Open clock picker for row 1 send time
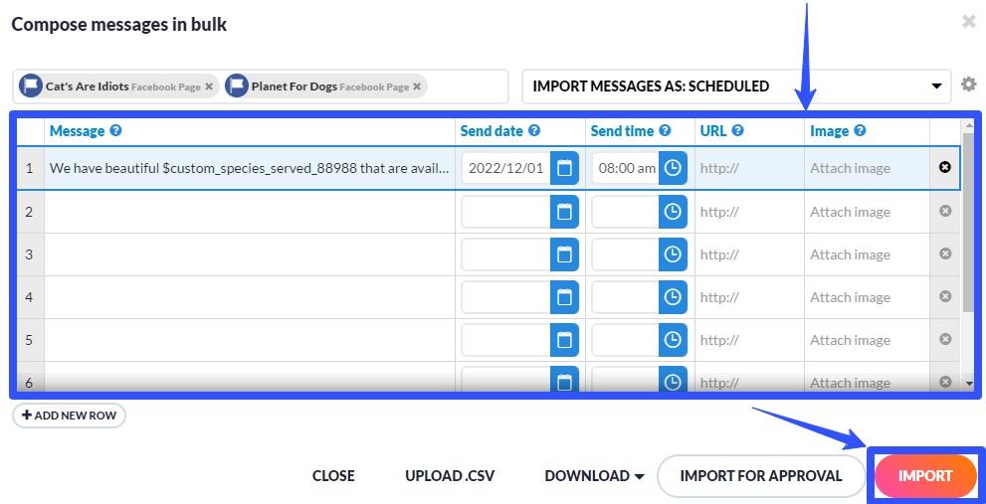Viewport: 986px width, 504px height. [x=674, y=168]
